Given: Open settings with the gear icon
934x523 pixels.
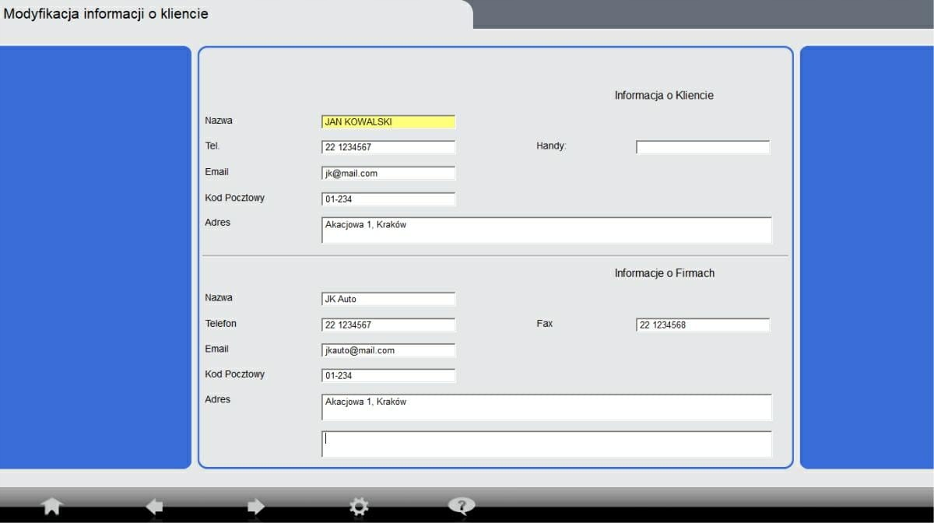Looking at the screenshot, I should [x=359, y=507].
